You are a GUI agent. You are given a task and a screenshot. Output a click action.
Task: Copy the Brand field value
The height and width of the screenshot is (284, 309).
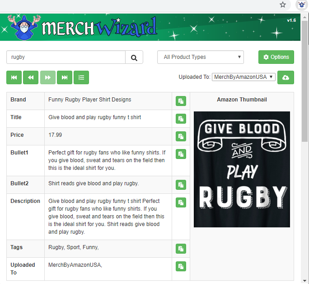[x=181, y=101]
